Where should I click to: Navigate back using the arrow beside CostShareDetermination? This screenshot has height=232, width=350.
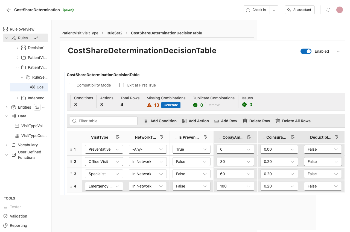8,10
